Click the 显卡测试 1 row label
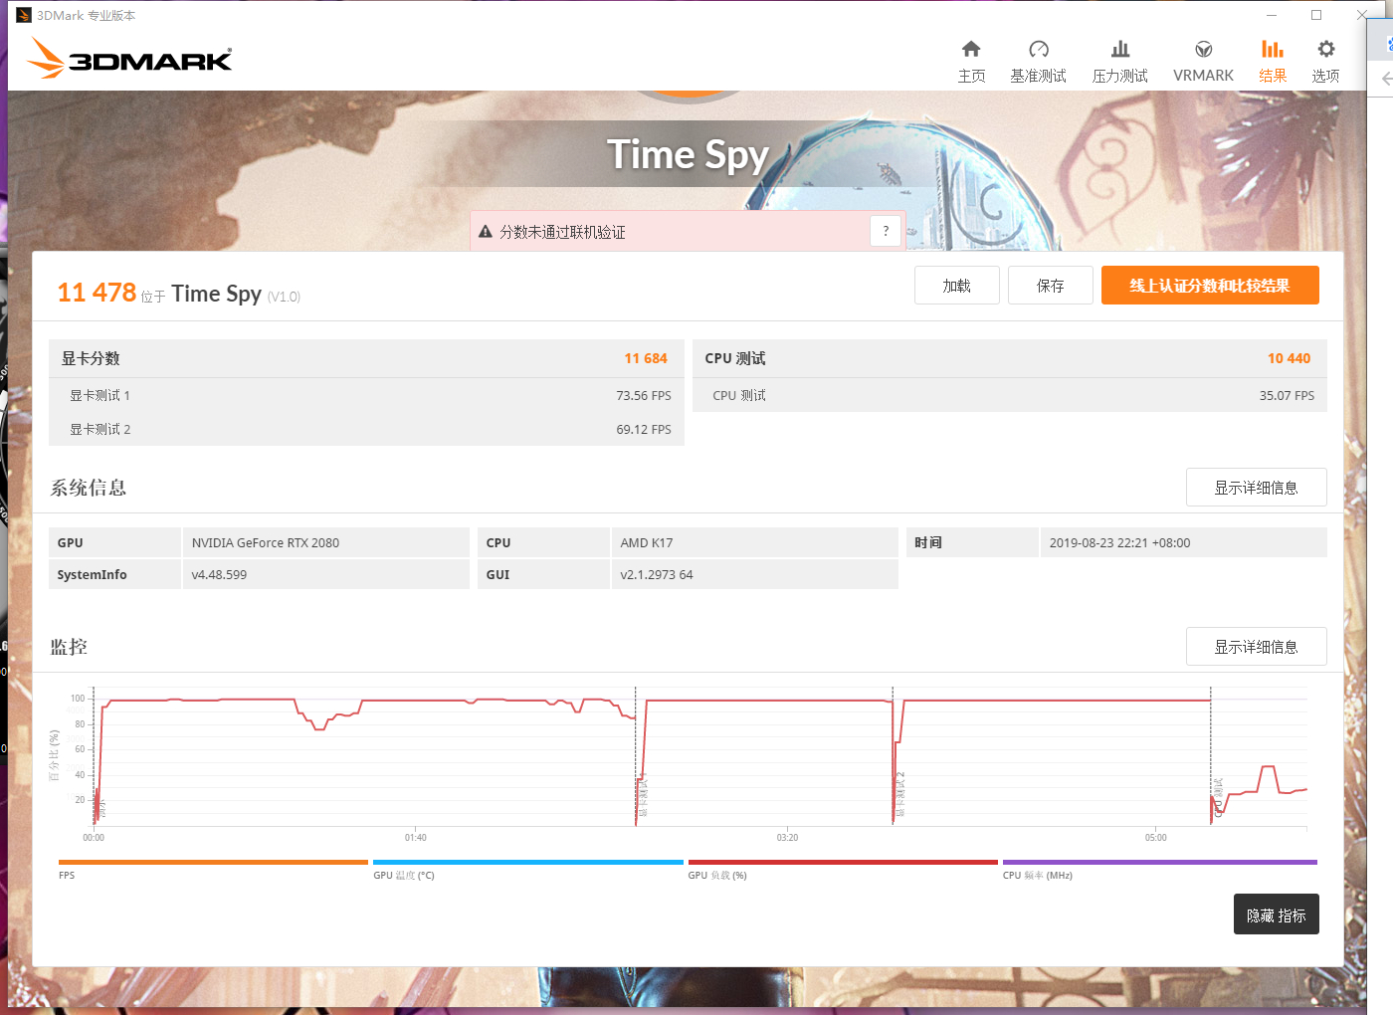The height and width of the screenshot is (1015, 1393). pos(99,395)
